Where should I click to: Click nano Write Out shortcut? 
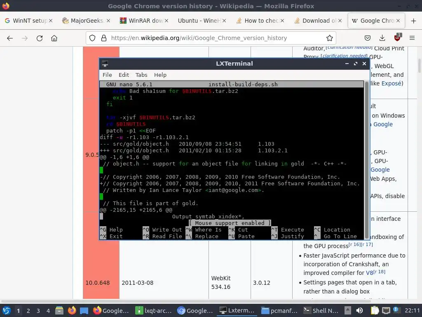pos(162,229)
